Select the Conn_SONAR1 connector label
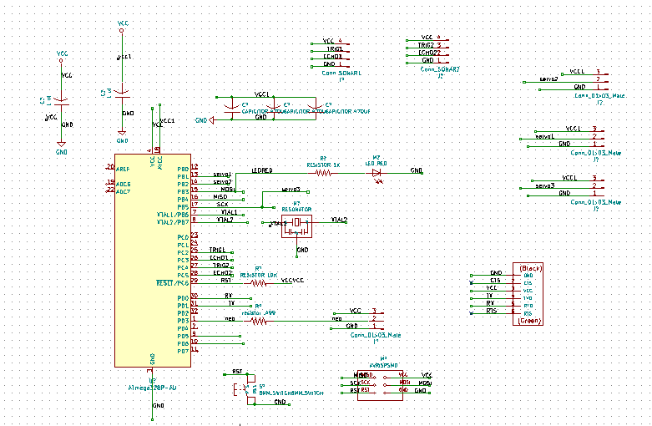This screenshot has height=426, width=652. click(x=341, y=74)
